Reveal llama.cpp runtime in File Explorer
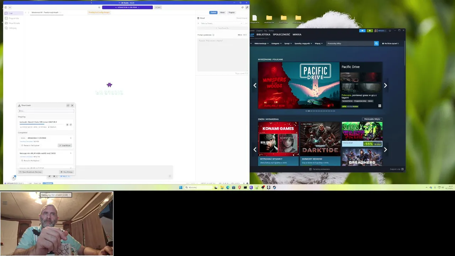 point(31,161)
